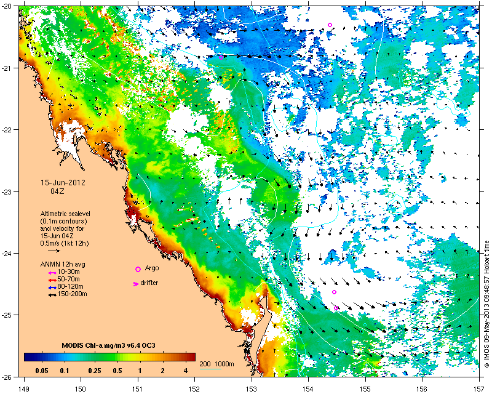Screen dimensions: 492x394
Task: Click the '0.25' colorbar tick label
Action: coord(95,371)
